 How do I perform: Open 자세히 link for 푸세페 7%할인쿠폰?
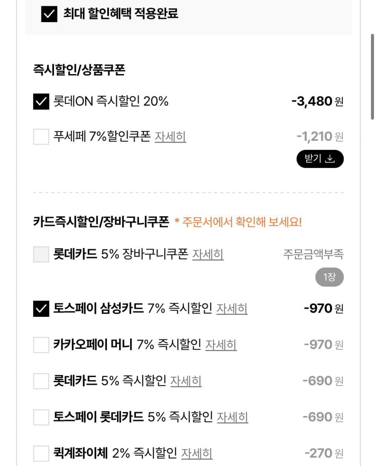tap(170, 137)
